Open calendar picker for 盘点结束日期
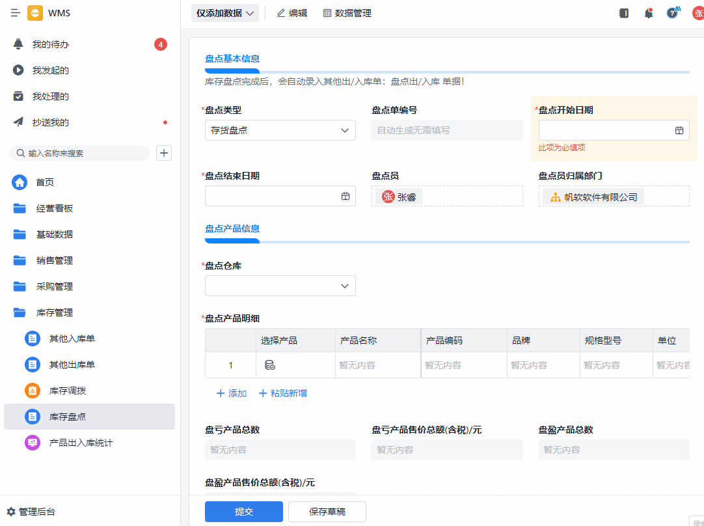Viewport: 704px width, 526px height. [345, 196]
